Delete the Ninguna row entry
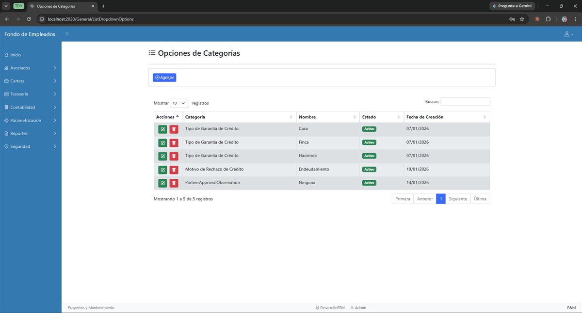Viewport: 582px width, 313px height. click(x=174, y=184)
